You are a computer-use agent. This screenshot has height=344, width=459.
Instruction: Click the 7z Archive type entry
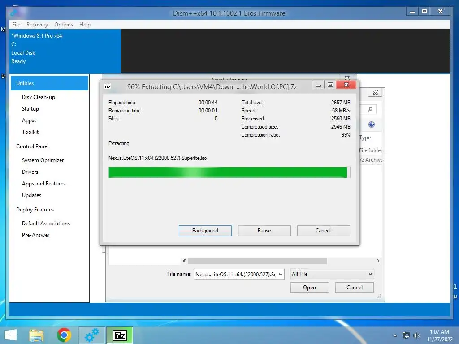coord(371,160)
